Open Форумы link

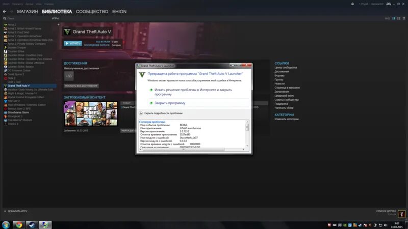click(x=279, y=75)
